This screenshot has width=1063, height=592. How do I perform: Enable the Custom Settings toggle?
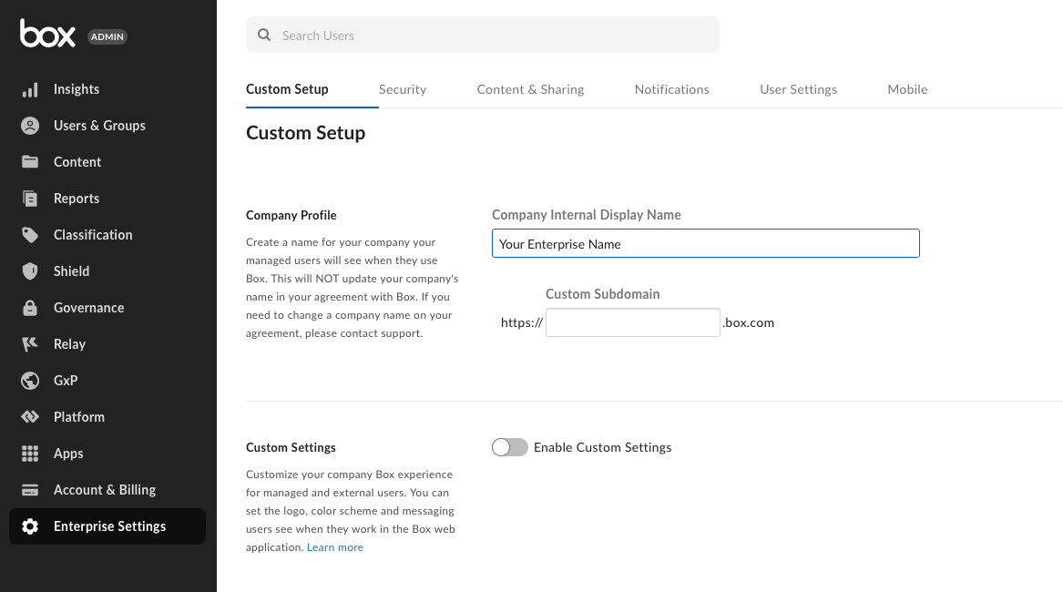click(509, 447)
